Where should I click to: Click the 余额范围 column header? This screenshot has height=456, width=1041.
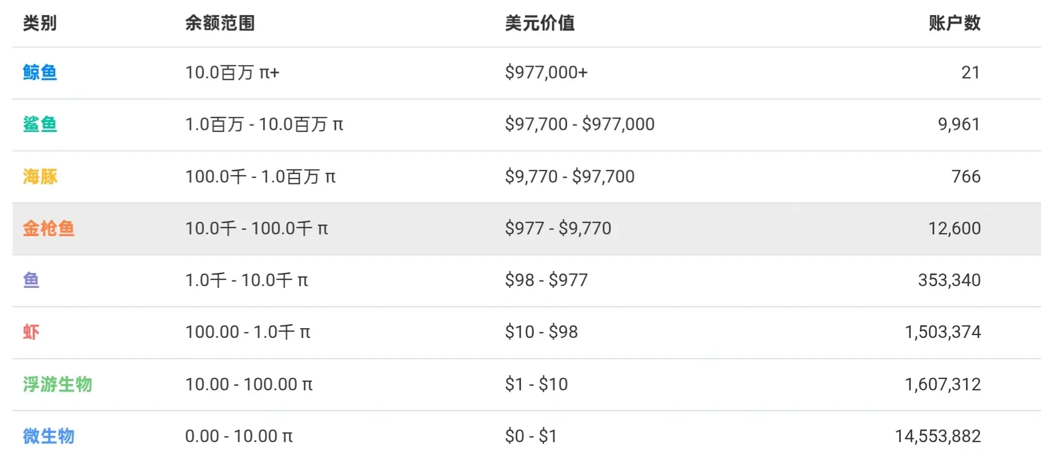point(220,23)
